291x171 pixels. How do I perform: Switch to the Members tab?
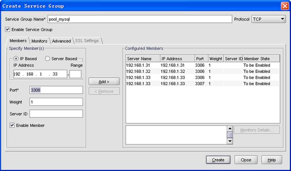(x=18, y=41)
